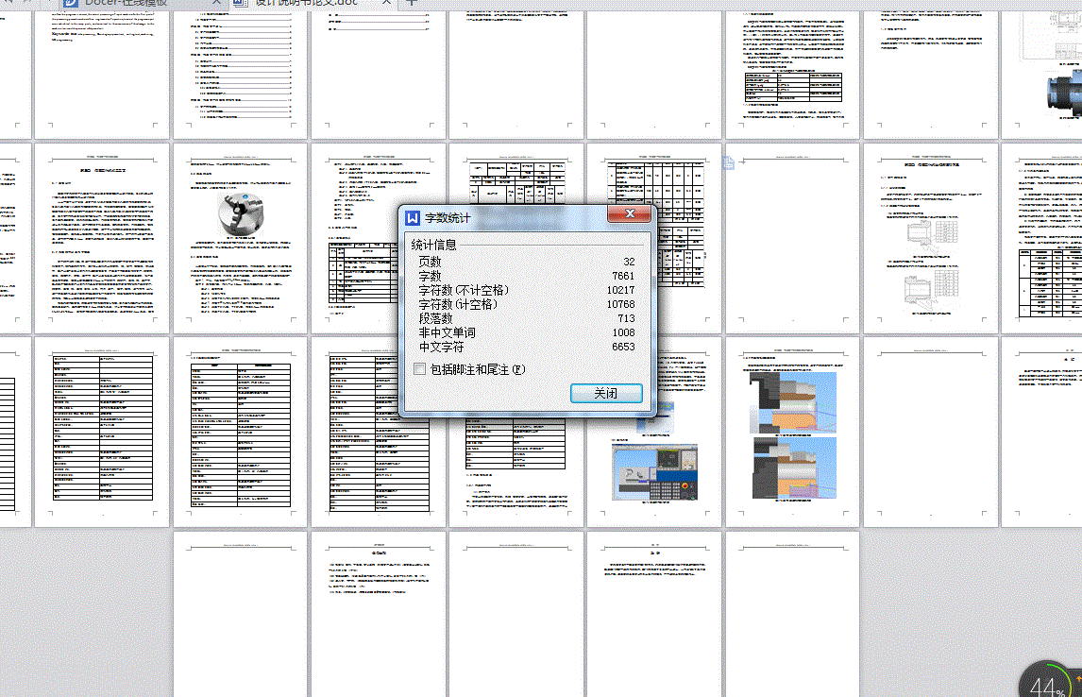This screenshot has height=697, width=1082.
Task: Click the value 1008
Action: tap(624, 332)
